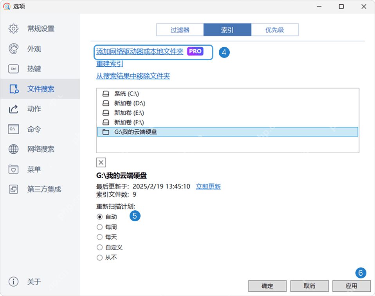Viewport: 375px width, 296px height.
Task: Open 菜单 settings page
Action: 40,169
